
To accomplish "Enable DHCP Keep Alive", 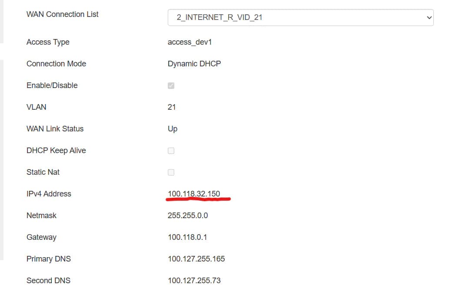I will tap(171, 150).
